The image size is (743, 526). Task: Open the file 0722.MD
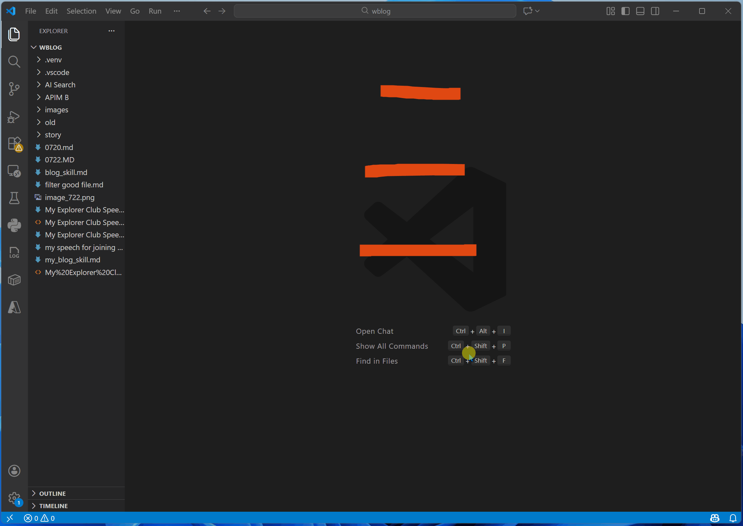click(x=76, y=160)
